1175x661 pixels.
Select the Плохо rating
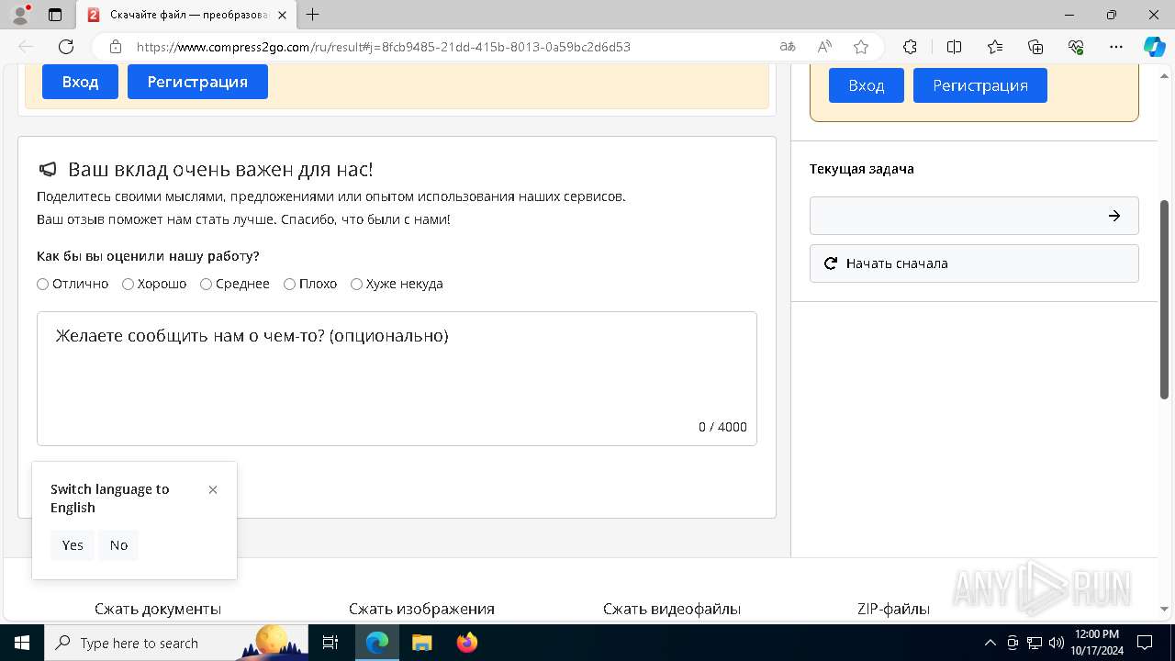[289, 285]
